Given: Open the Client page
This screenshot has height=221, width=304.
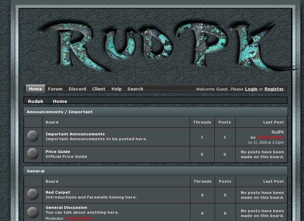Looking at the screenshot, I should click(98, 89).
